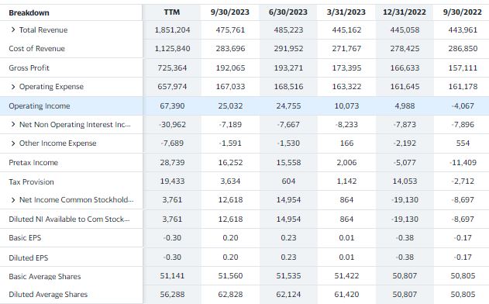Expand Net Non Operating Interest Income row

12,124
